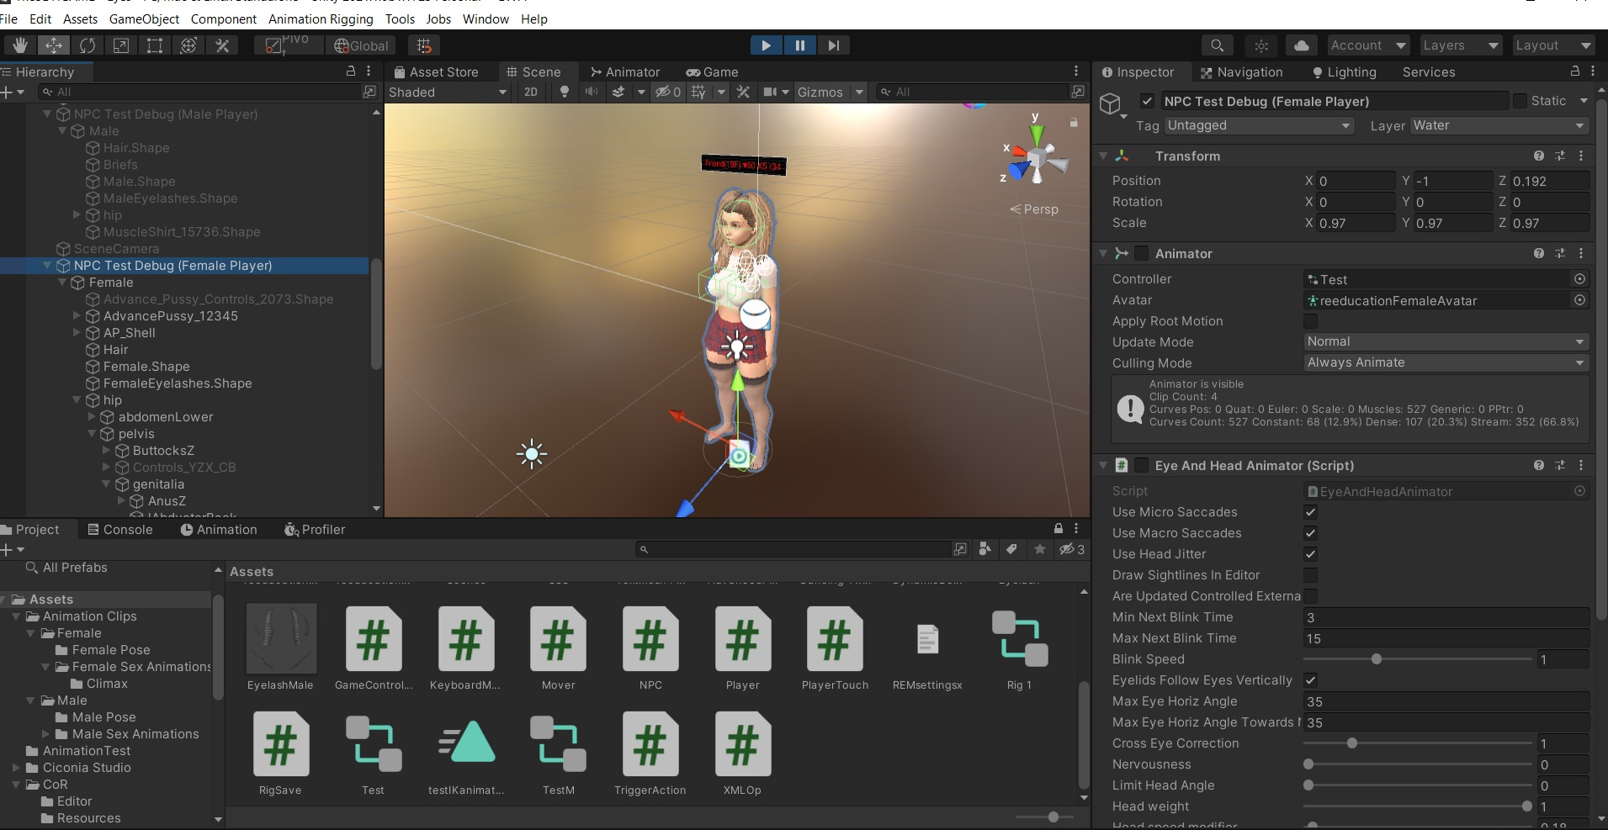Open the Navigation tab
This screenshot has width=1608, height=830.
pos(1241,72)
